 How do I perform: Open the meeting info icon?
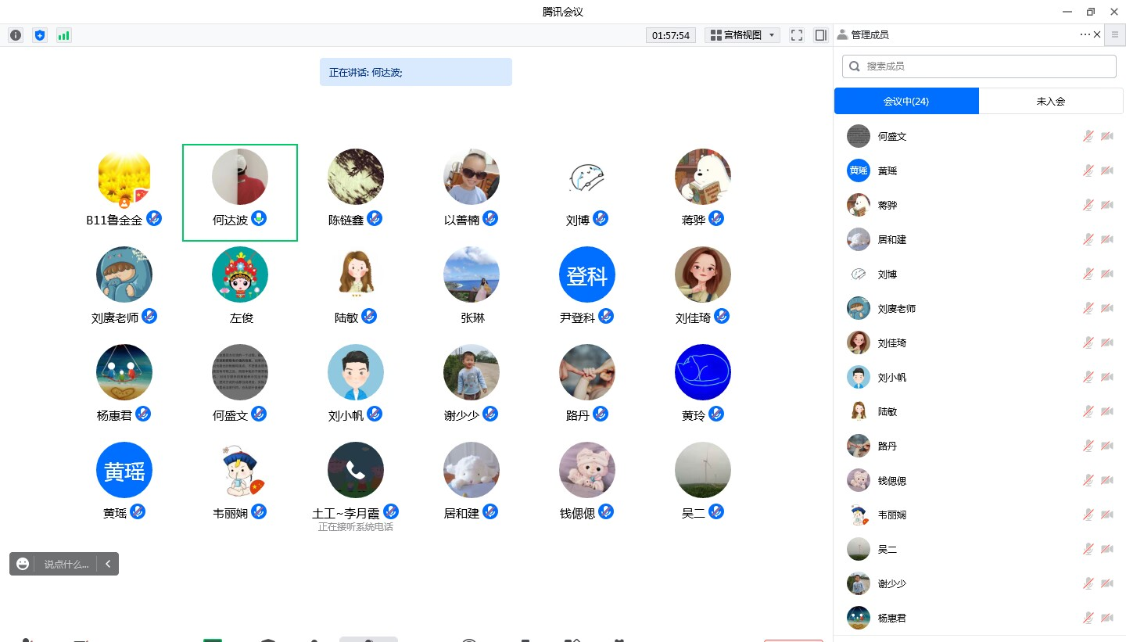16,35
